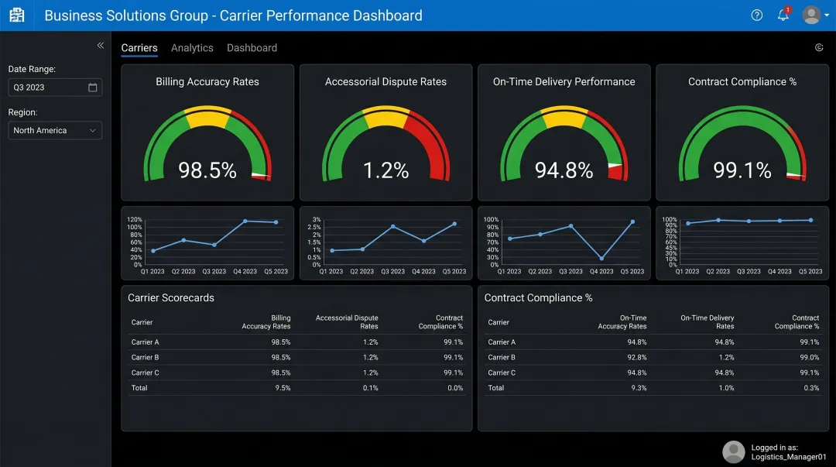Screen dimensions: 836x467
Task: Click the 9.3% total cell
Action: point(639,388)
